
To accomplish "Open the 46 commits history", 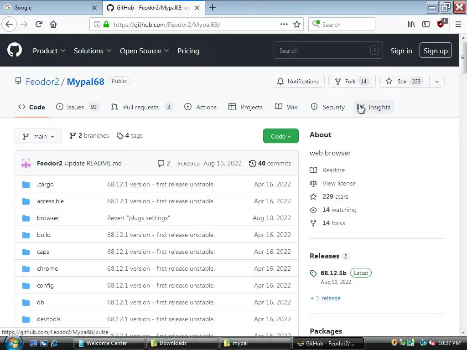I will pos(270,164).
